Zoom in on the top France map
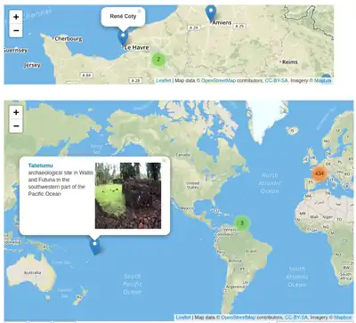 click(16, 17)
